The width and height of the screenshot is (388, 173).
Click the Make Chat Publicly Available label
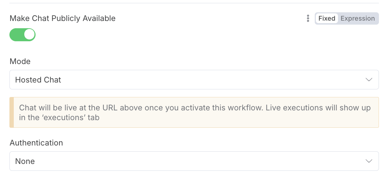[x=63, y=18]
